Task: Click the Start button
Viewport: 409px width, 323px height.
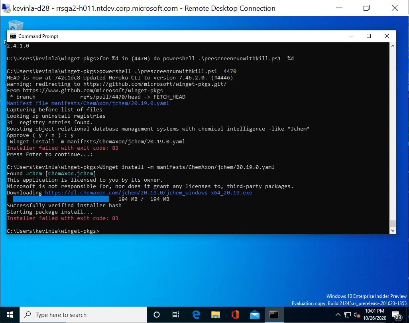Action: tap(9, 315)
